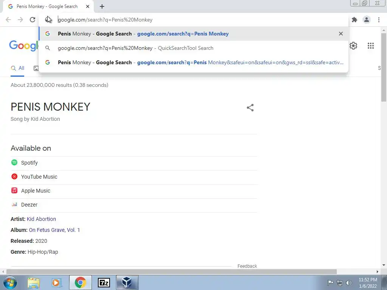Open VirtualBox from the taskbar

click(127, 282)
